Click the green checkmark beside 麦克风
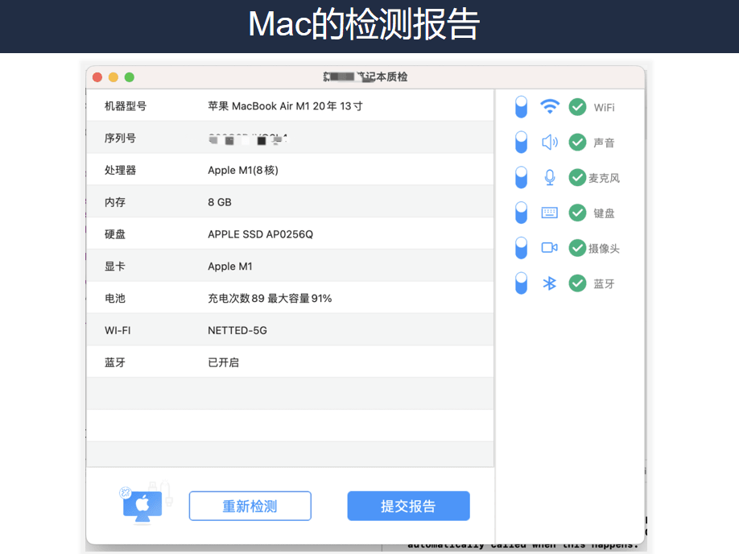 tap(577, 177)
